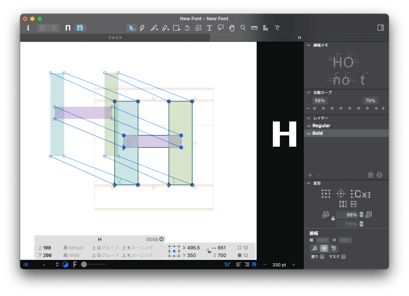Image resolution: width=409 pixels, height=296 pixels.
Task: Switch to the H glyph tab
Action: [x=299, y=38]
